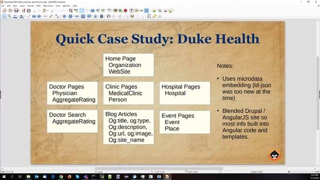Insert a chart with the Chart icon
The width and height of the screenshot is (320, 180).
click(120, 10)
